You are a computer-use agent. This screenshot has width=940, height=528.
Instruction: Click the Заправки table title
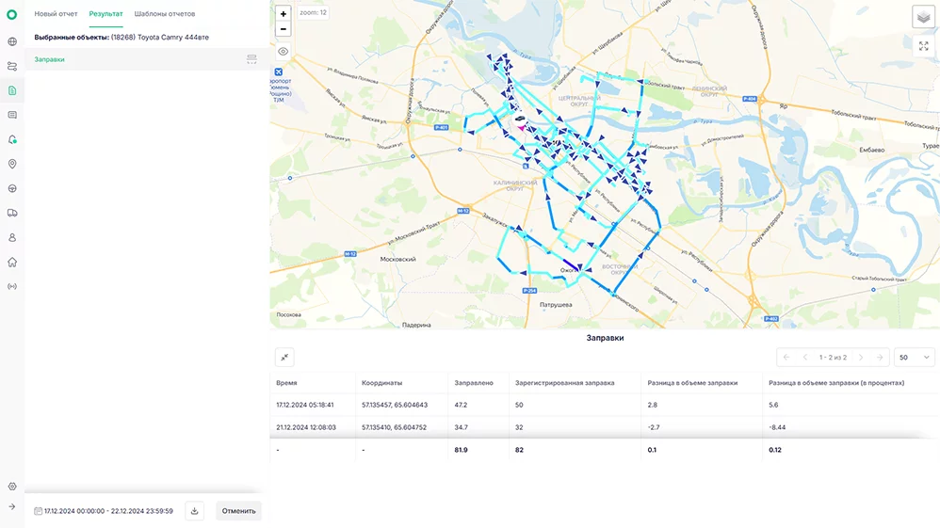coord(605,338)
